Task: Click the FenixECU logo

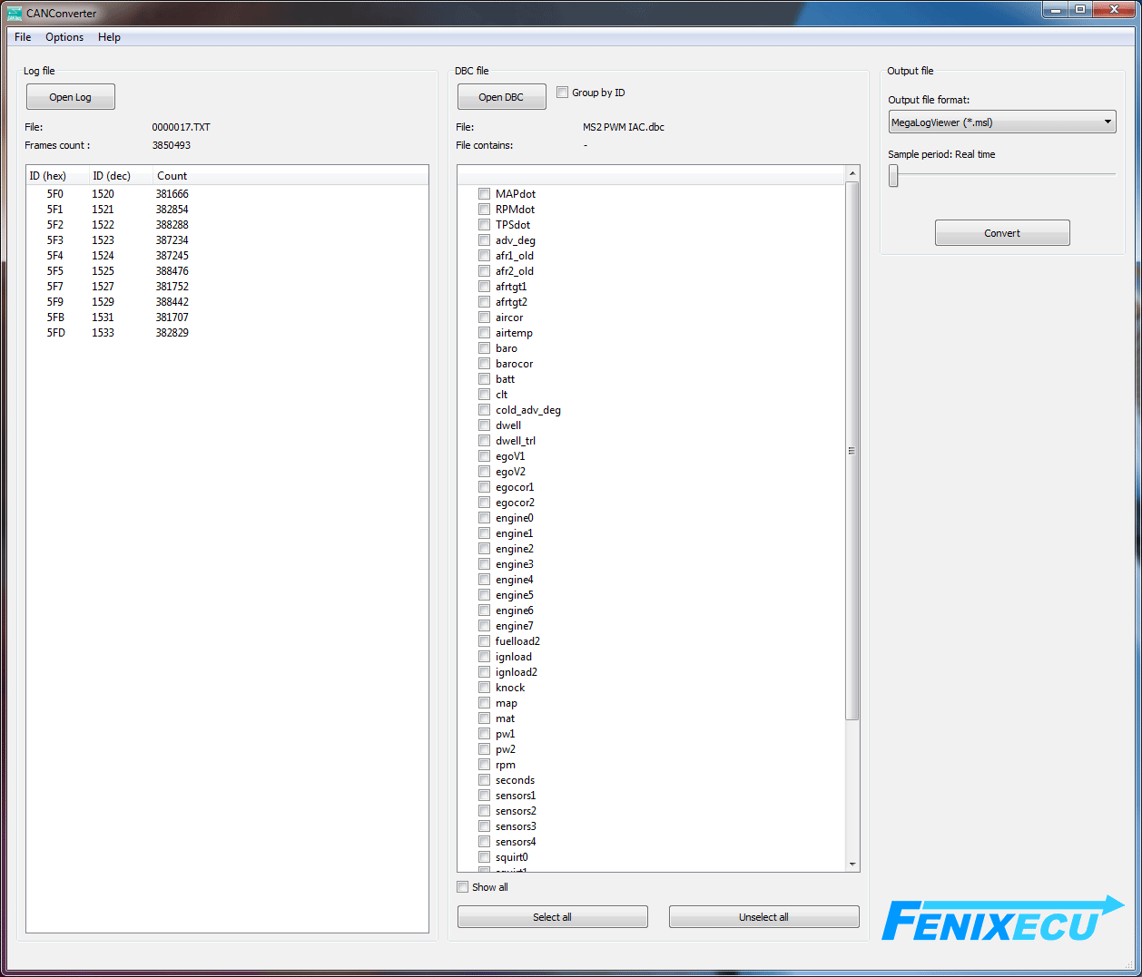Action: [1002, 920]
